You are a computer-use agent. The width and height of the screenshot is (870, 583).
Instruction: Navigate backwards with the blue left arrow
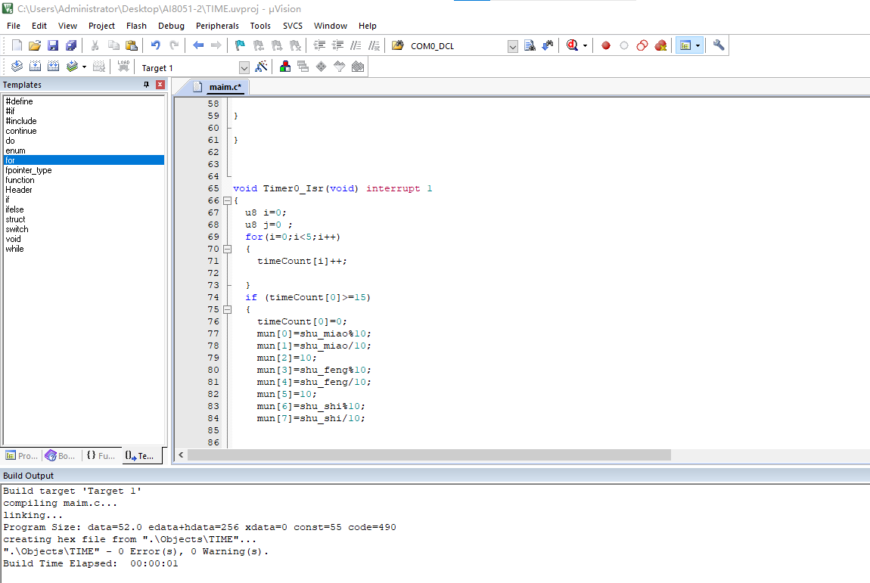coord(198,45)
